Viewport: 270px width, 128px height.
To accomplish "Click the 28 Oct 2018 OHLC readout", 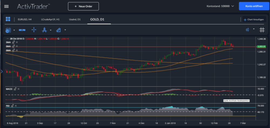I will tap(39, 39).
